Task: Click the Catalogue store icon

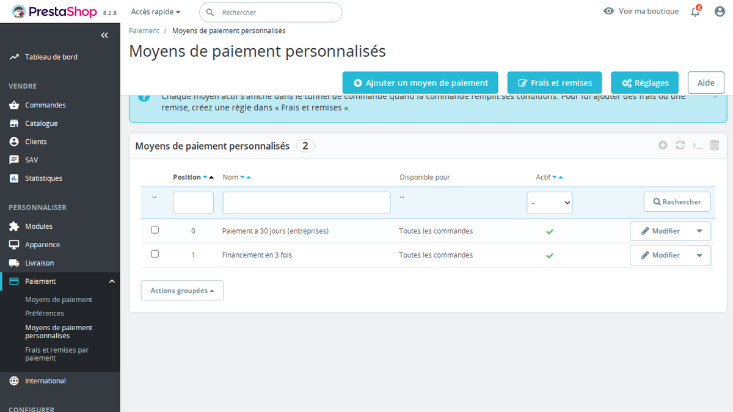Action: 14,123
